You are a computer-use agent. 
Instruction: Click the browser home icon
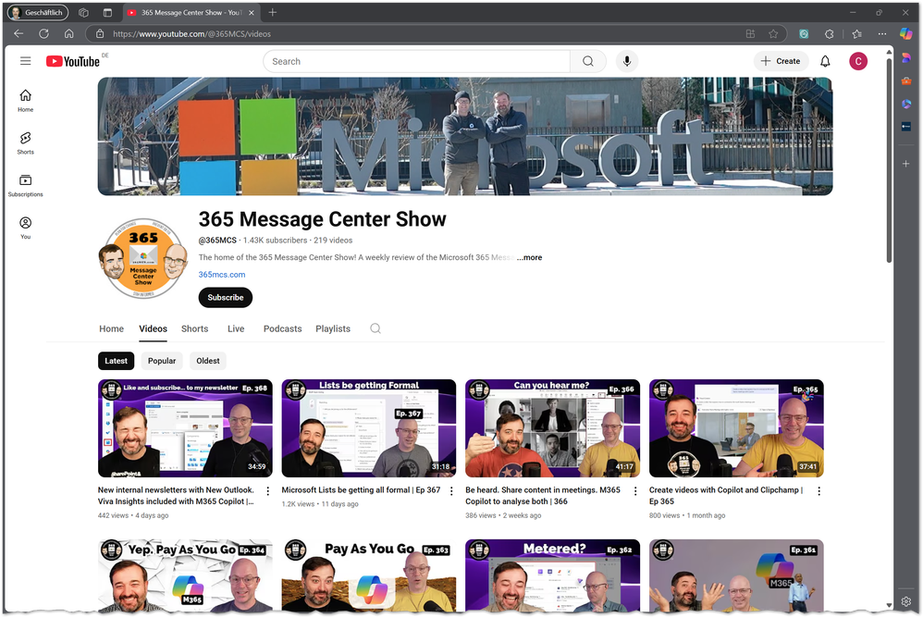click(x=68, y=33)
